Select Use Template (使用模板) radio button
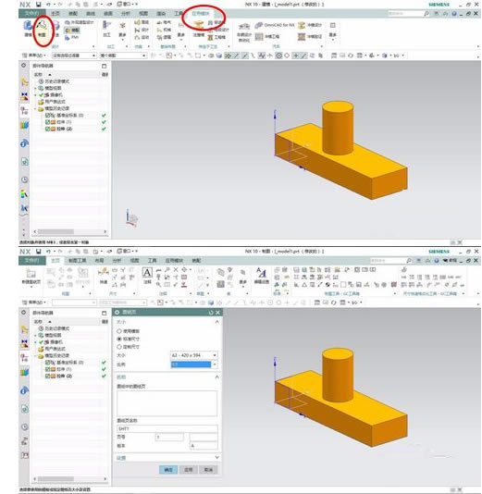This screenshot has height=494, width=482. click(x=119, y=331)
